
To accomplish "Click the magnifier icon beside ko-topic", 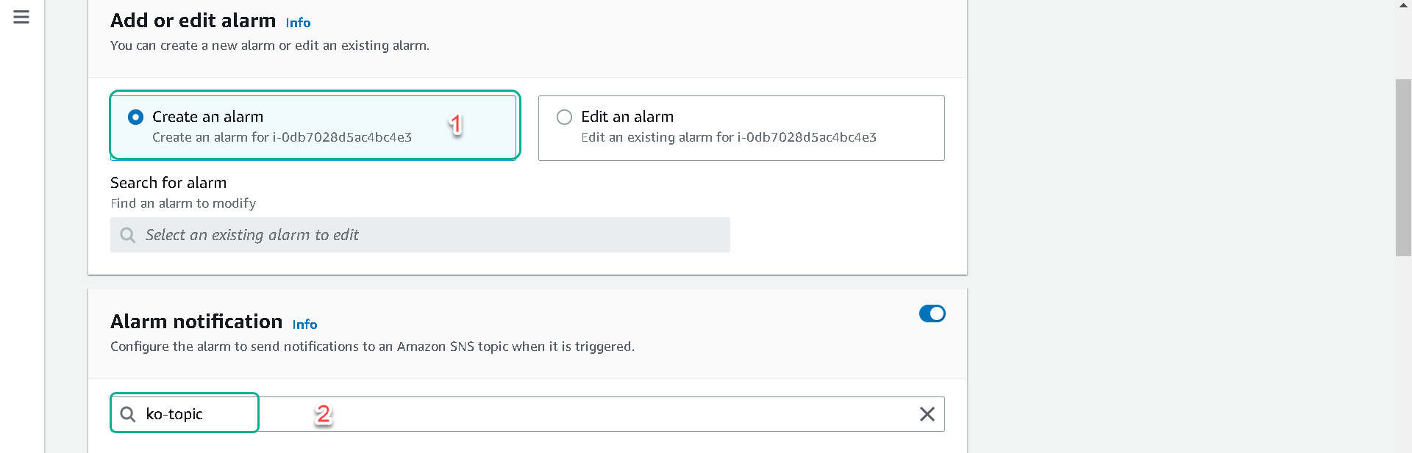I will click(128, 414).
